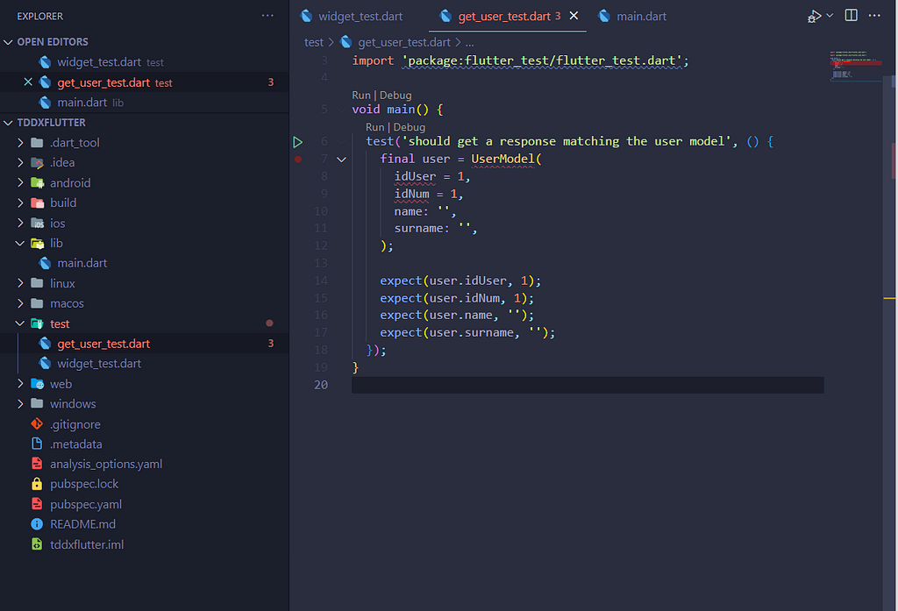Image resolution: width=898 pixels, height=611 pixels.
Task: Click the git icon beside .gitignore
Action: [x=37, y=424]
